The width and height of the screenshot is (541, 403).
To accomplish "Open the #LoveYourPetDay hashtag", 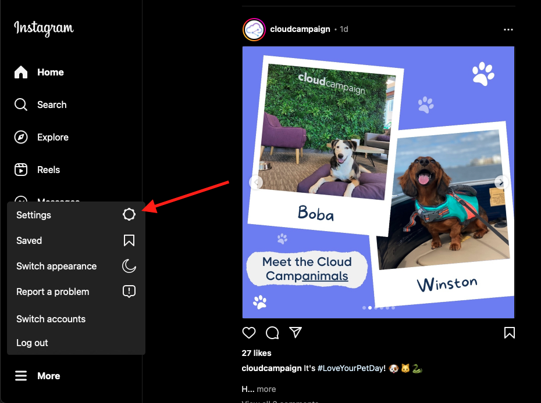I will pos(351,368).
